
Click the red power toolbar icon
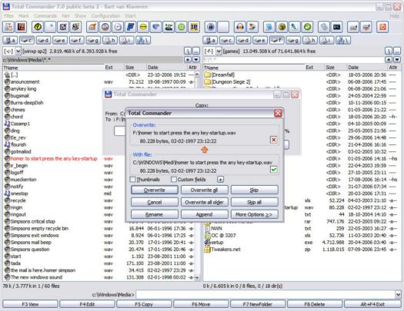click(x=382, y=27)
